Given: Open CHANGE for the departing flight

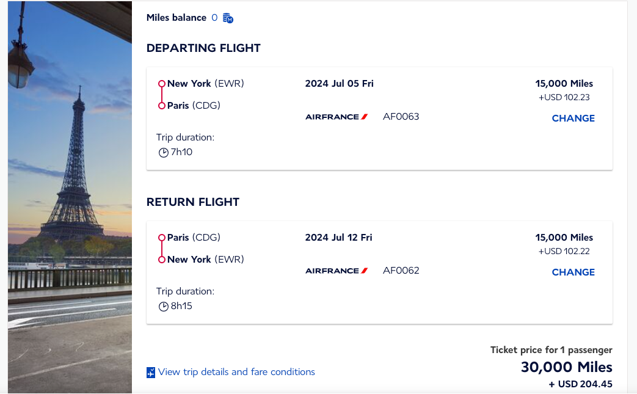Looking at the screenshot, I should click(x=573, y=118).
